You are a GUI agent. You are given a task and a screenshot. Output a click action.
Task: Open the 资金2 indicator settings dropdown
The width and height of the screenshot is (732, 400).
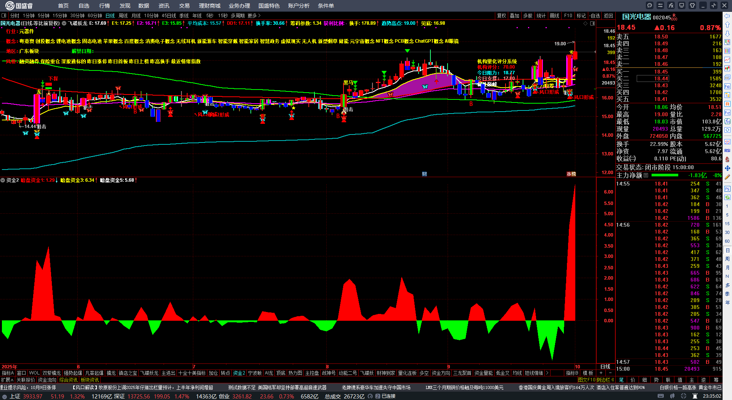(3, 180)
